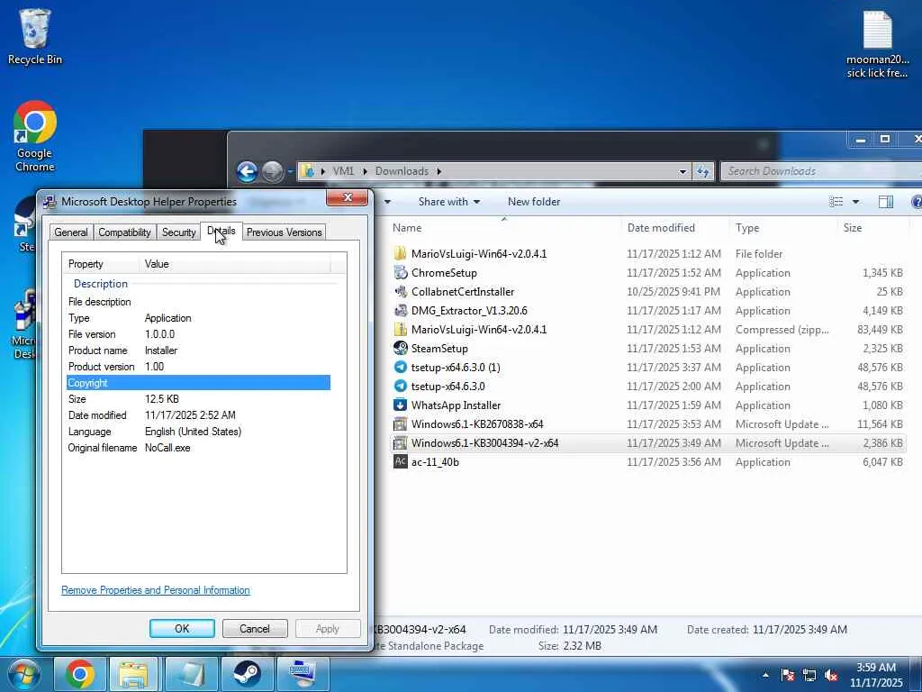922x692 pixels.
Task: Open the mooman20 text file on desktop
Action: (877, 44)
